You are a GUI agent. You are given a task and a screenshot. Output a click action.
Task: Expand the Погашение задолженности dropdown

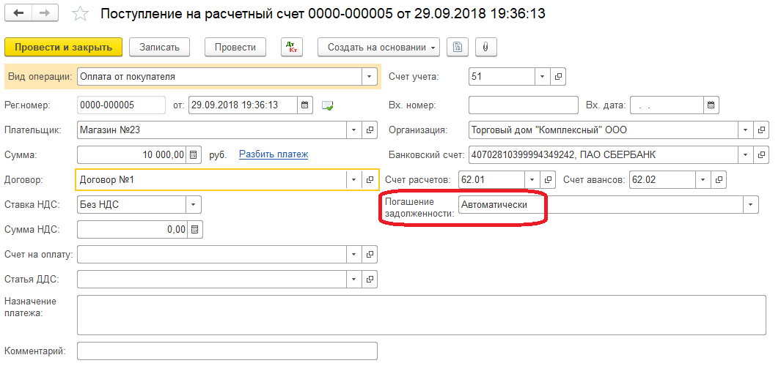pyautogui.click(x=750, y=205)
